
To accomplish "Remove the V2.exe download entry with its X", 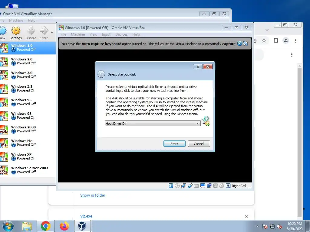I will click(246, 216).
